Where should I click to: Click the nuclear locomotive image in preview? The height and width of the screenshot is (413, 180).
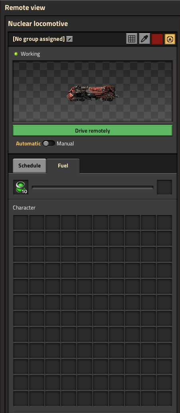93,93
